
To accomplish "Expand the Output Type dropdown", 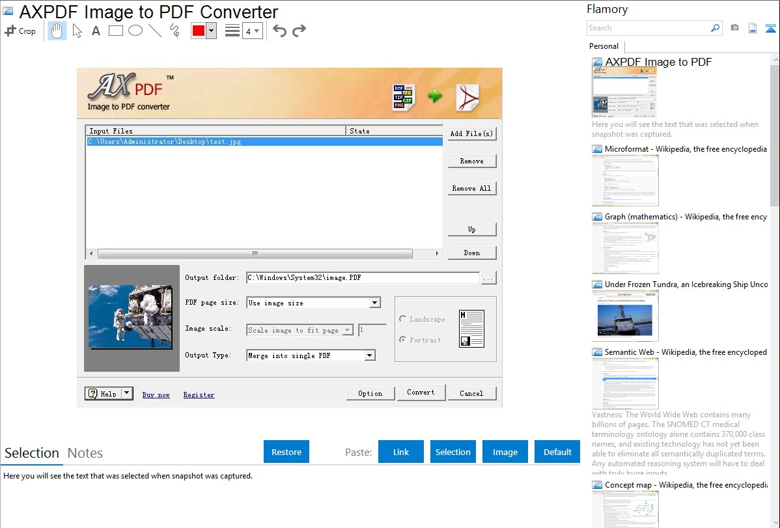I will (x=370, y=355).
